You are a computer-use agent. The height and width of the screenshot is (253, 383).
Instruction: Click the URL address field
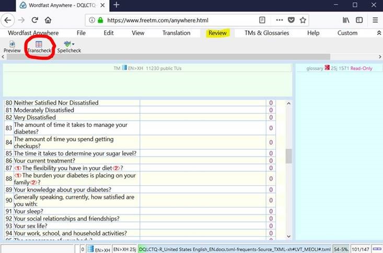(178, 20)
